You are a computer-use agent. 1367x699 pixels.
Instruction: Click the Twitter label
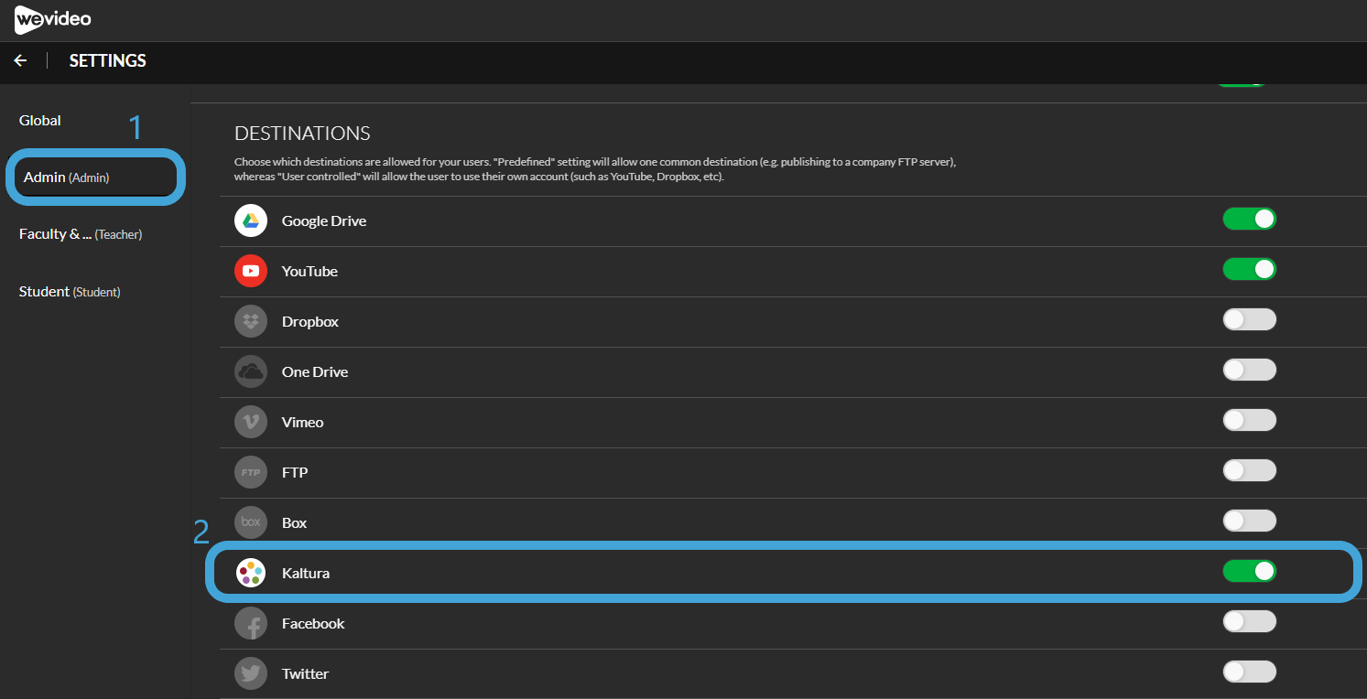305,674
